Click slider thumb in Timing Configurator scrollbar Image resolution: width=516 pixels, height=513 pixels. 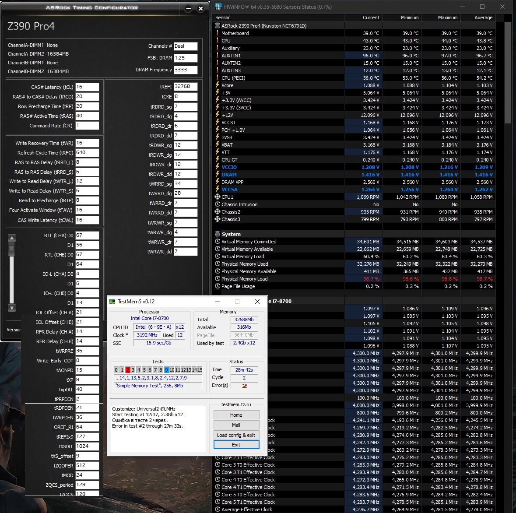[12, 249]
